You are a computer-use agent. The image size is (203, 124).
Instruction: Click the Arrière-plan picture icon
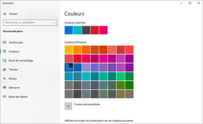(4, 42)
